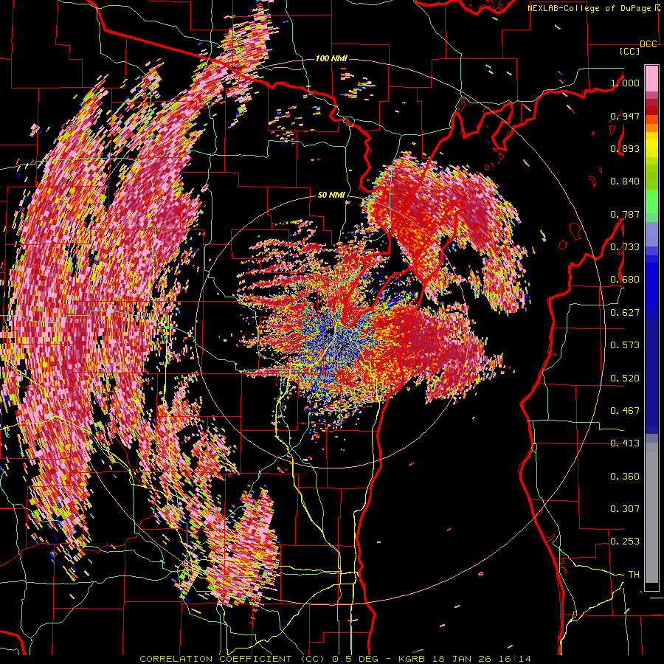664x664 pixels.
Task: Select the 0.573 legend value
Action: 625,345
